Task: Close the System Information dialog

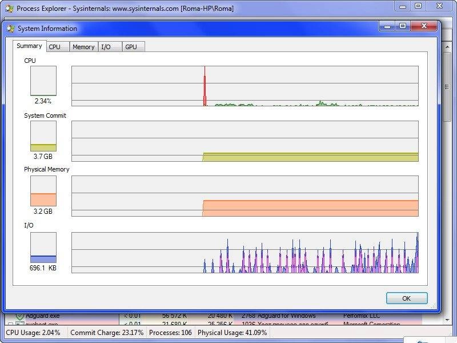Action: tap(424, 26)
